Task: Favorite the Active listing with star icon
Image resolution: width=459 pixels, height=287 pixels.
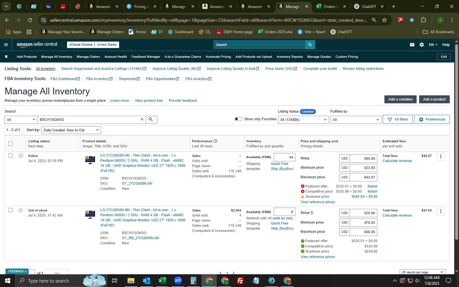Action: click(21, 156)
